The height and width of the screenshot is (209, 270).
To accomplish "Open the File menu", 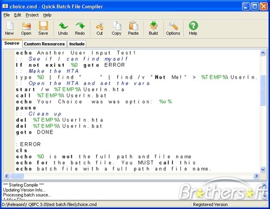I will [x=6, y=15].
